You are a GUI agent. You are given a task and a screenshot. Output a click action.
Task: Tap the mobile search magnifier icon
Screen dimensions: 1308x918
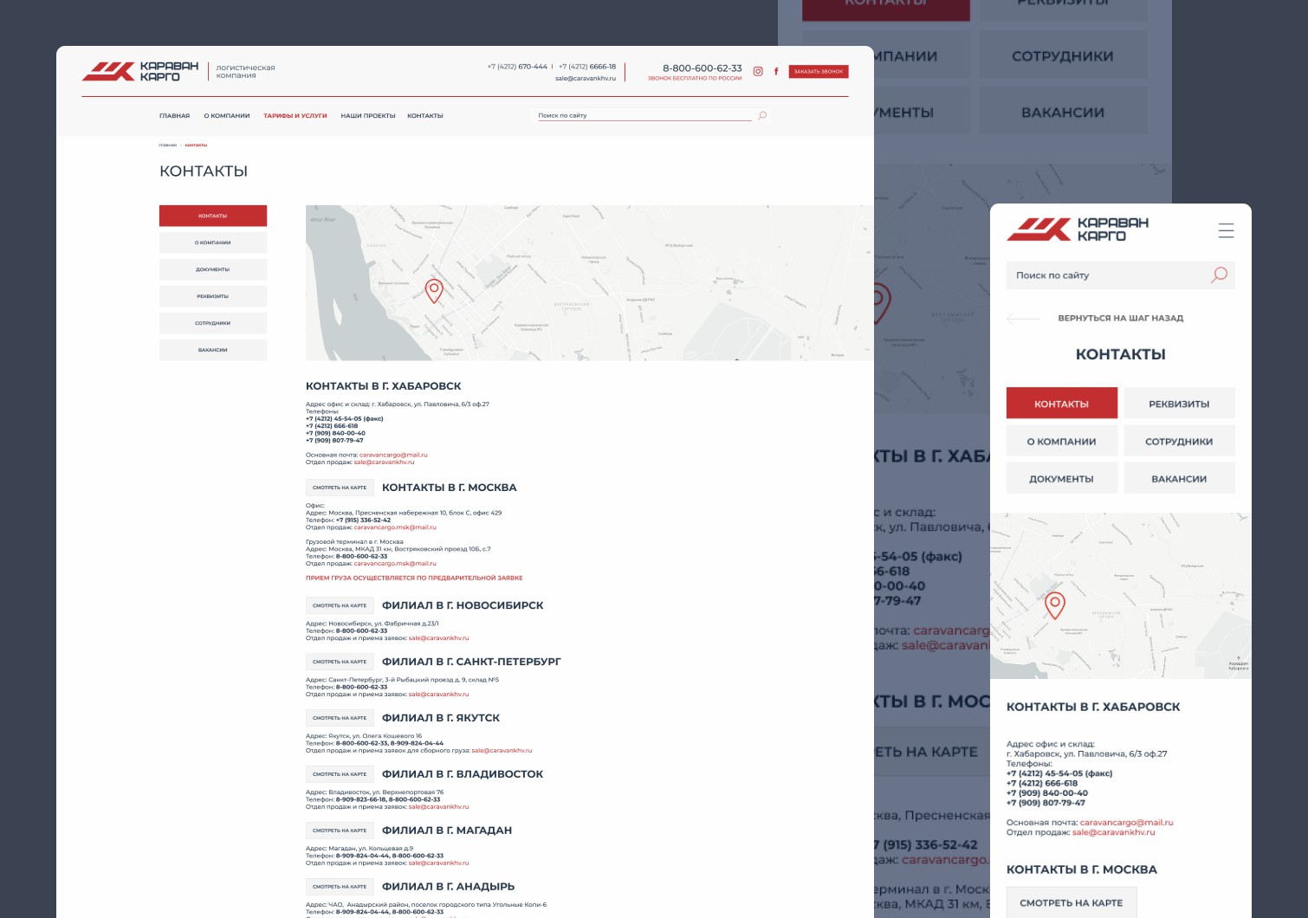point(1219,275)
